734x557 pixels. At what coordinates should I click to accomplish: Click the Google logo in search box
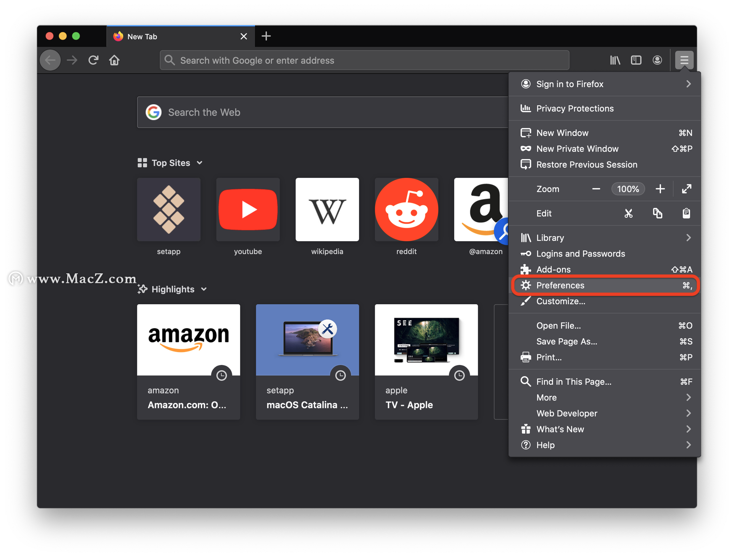154,112
